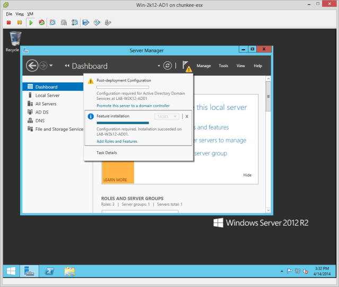This screenshot has width=339, height=287.
Task: Open the TASKS dropdown in Feature installation
Action: tap(167, 116)
